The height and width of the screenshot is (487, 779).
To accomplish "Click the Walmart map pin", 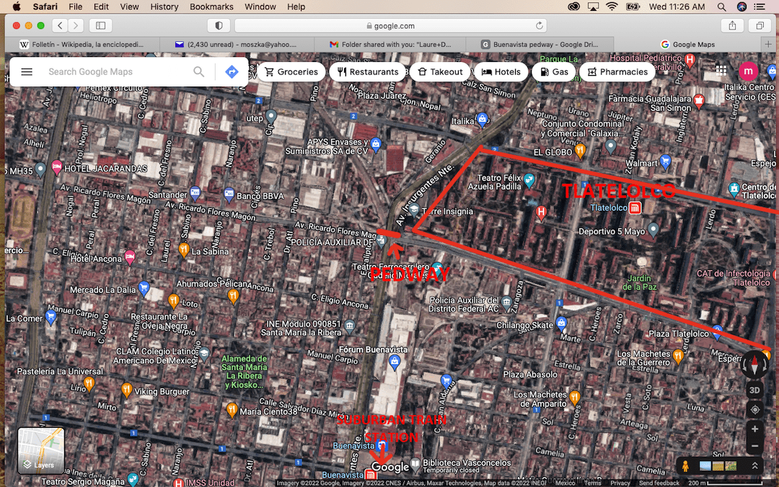I will coord(665,162).
